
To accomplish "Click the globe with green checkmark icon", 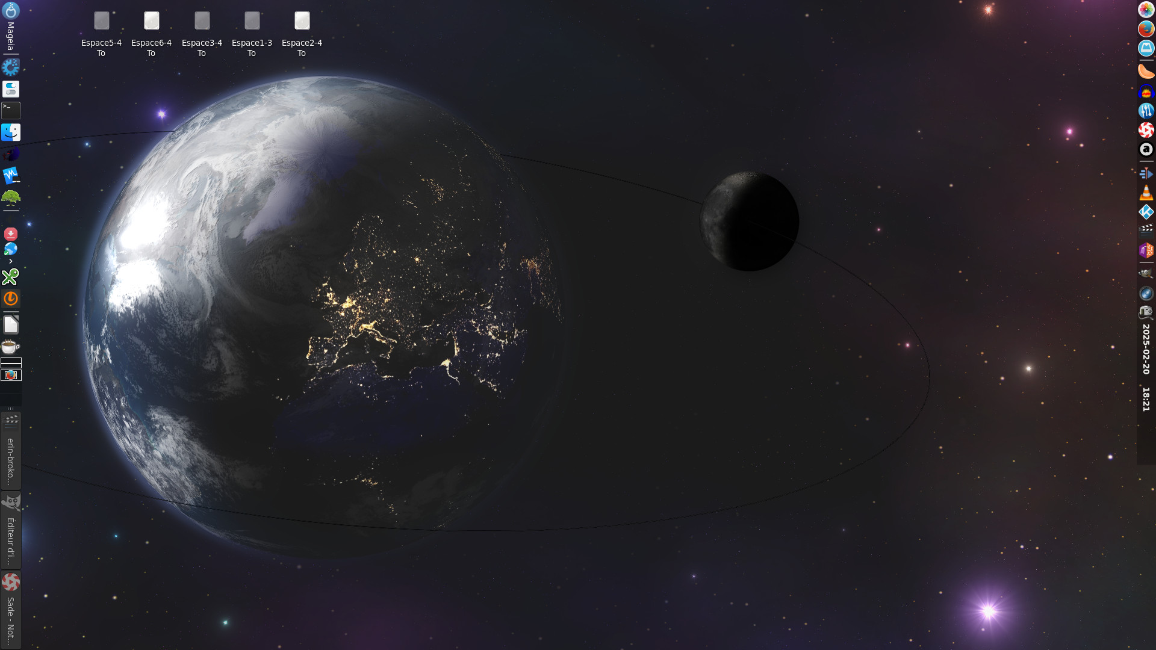I will click(11, 249).
